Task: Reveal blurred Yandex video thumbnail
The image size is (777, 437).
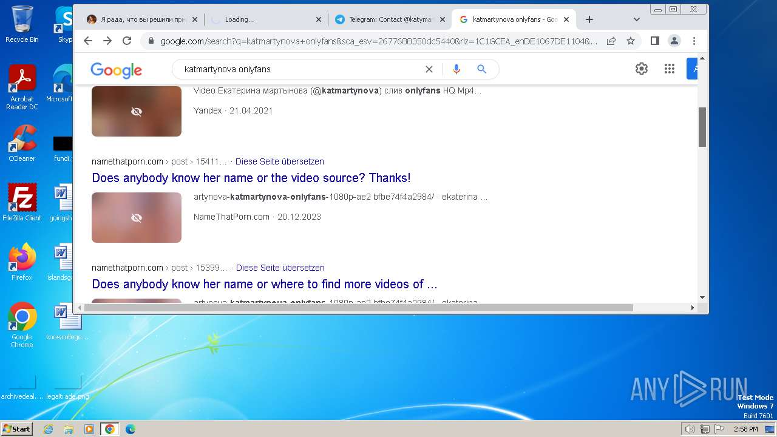Action: 137,111
